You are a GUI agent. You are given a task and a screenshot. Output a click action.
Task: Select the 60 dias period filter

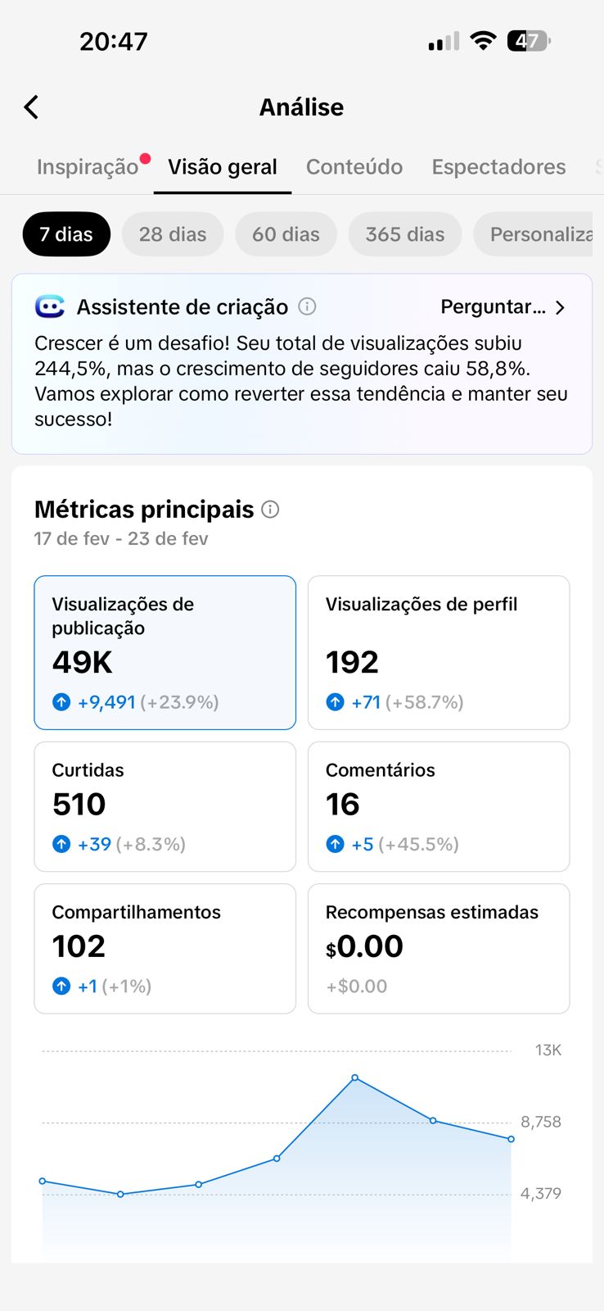[286, 234]
